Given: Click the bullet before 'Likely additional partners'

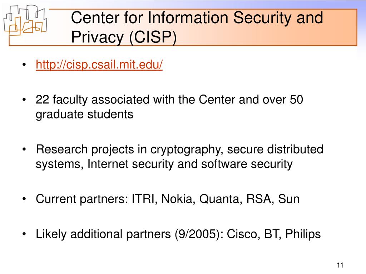Looking at the screenshot, I should pos(24,234).
